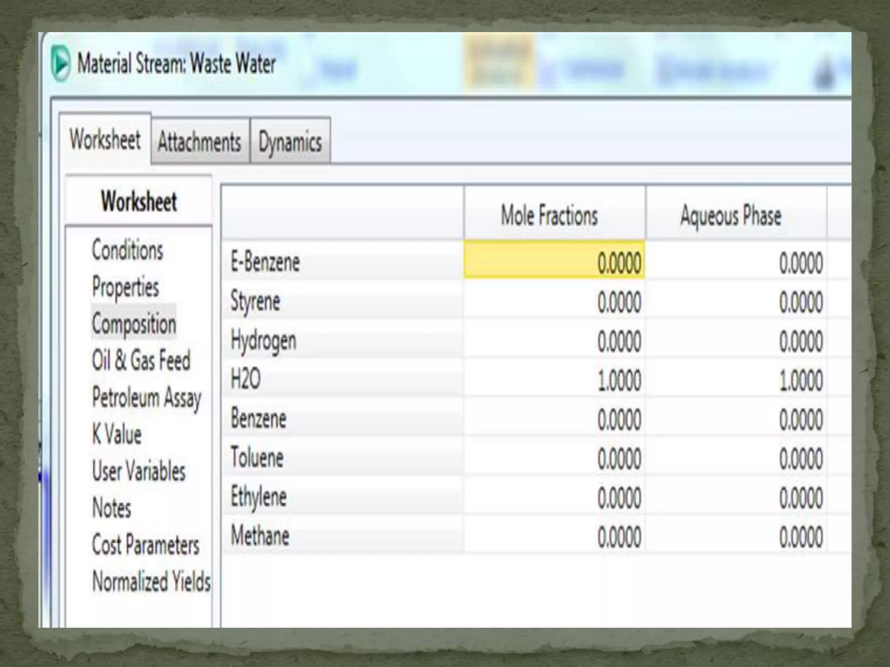The height and width of the screenshot is (667, 890).
Task: Click the Mole Fractions column header
Action: tap(550, 215)
